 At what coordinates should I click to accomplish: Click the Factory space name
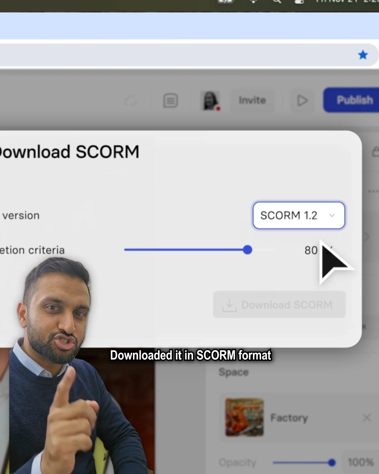(x=289, y=418)
